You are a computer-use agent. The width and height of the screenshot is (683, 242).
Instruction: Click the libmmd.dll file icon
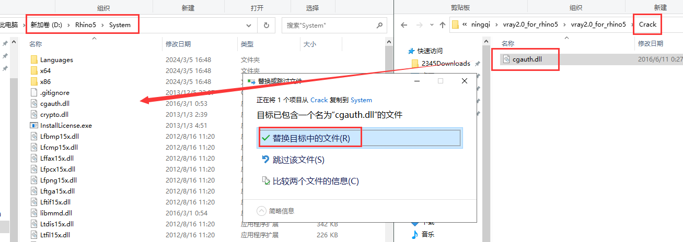(34, 213)
